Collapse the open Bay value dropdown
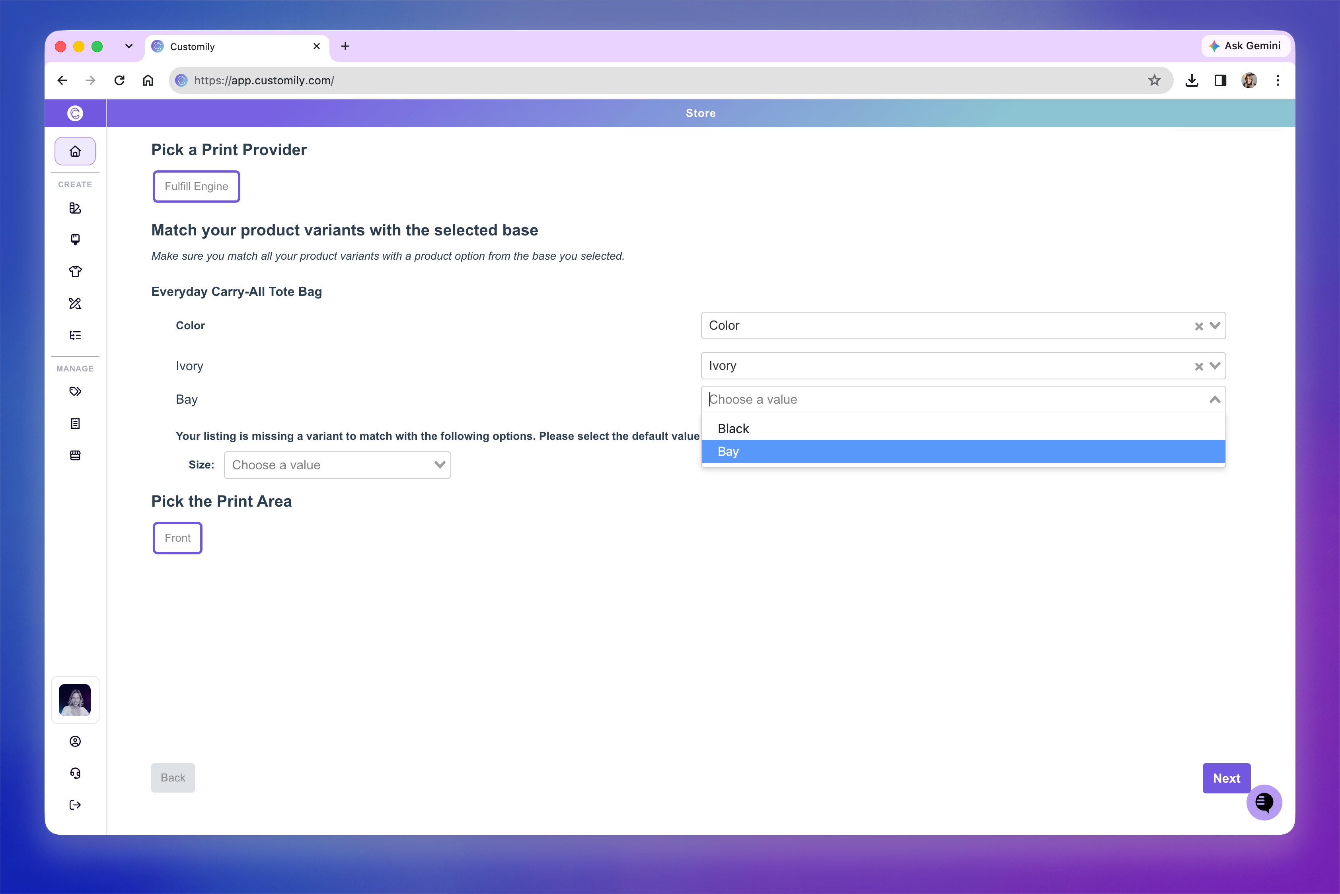The image size is (1340, 894). point(1215,400)
